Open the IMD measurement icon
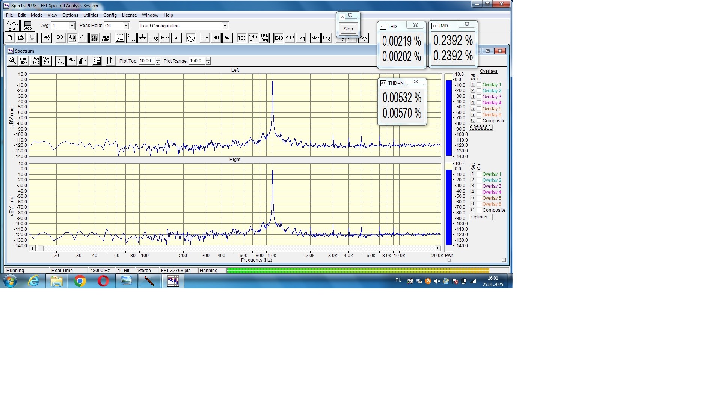The image size is (721, 405). click(x=279, y=38)
